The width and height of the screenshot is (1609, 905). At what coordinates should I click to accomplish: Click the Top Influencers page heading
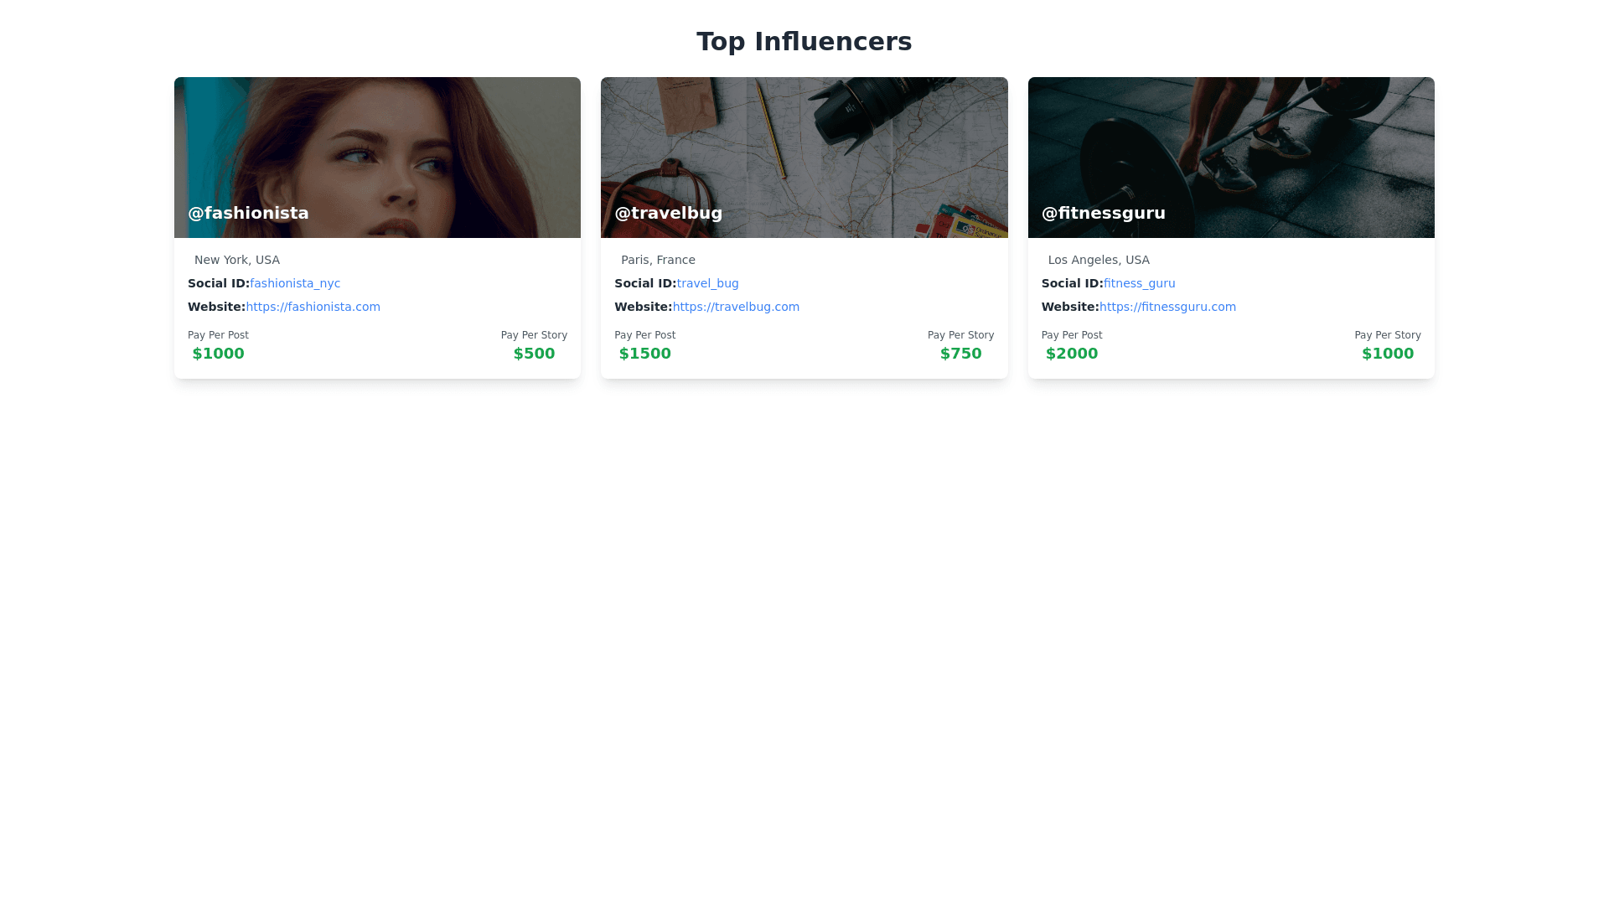point(804,41)
